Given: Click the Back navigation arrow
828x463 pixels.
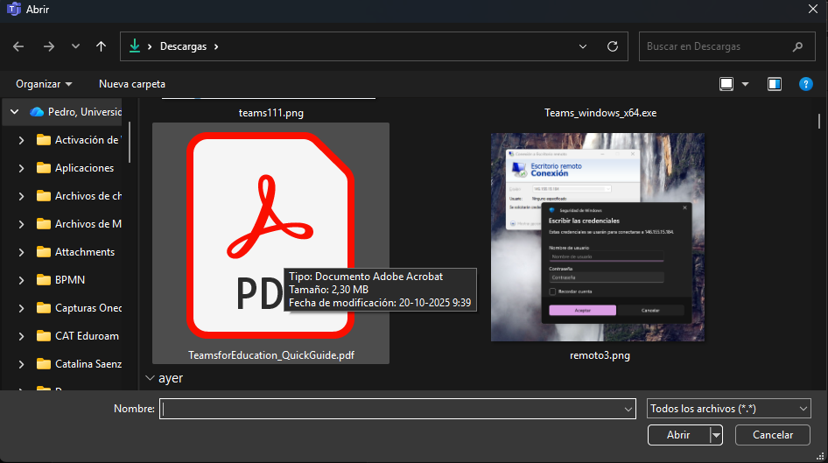Looking at the screenshot, I should click(19, 46).
